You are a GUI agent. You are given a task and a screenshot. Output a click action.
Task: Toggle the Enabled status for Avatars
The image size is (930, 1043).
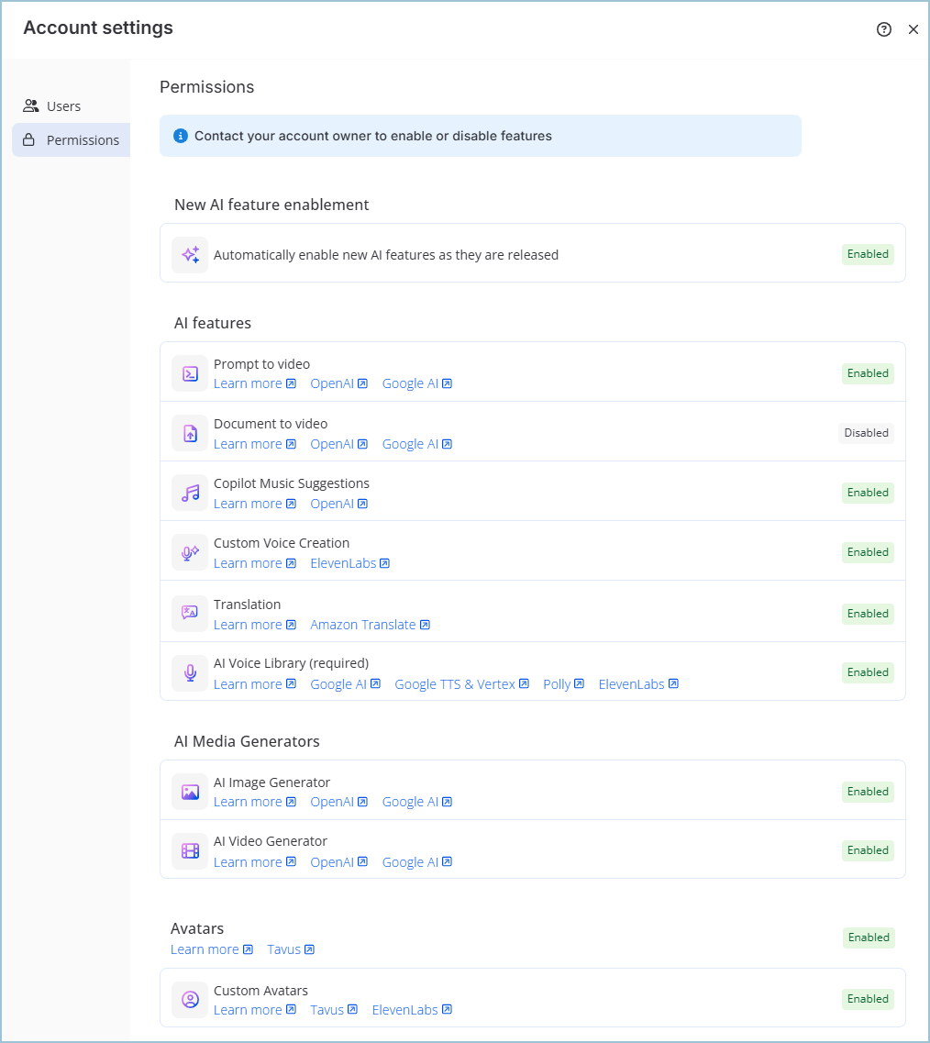(868, 937)
